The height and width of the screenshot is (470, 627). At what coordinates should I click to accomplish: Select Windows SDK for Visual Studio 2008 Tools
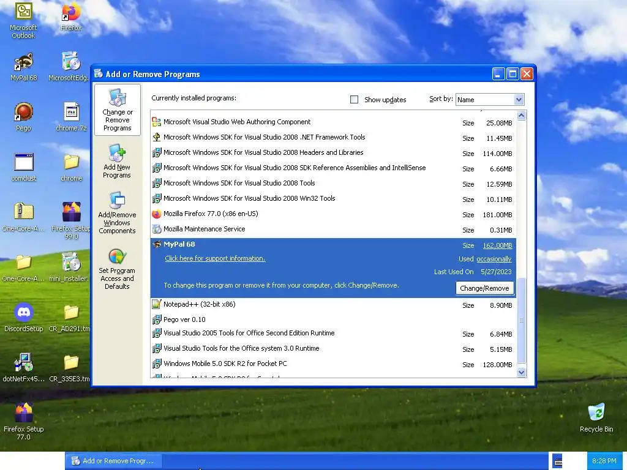pos(333,184)
